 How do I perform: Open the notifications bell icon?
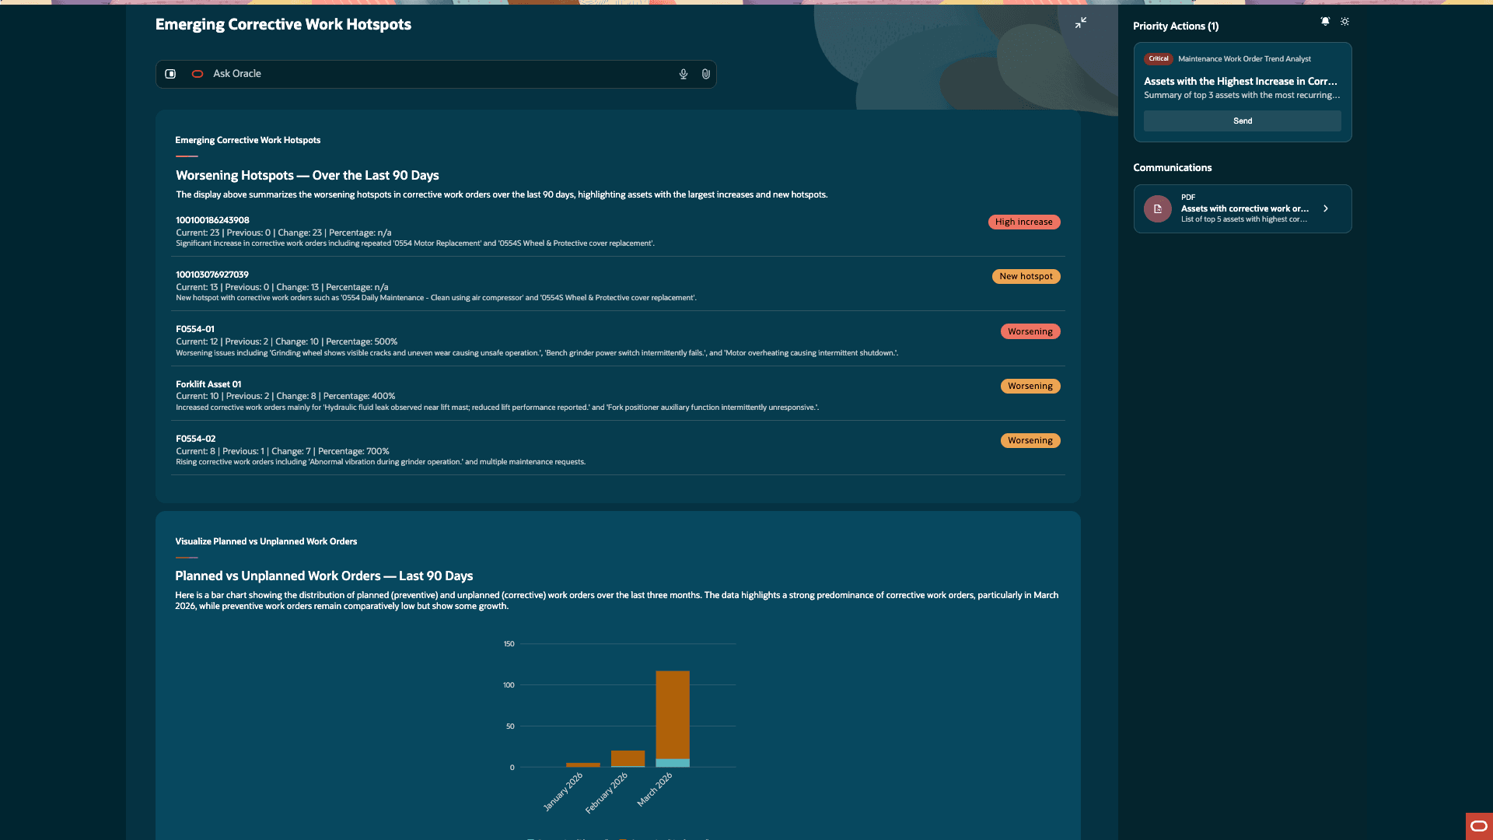coord(1324,21)
